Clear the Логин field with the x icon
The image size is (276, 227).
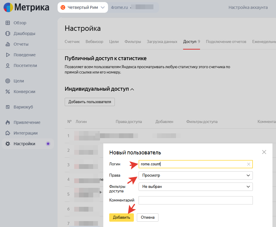pos(248,164)
